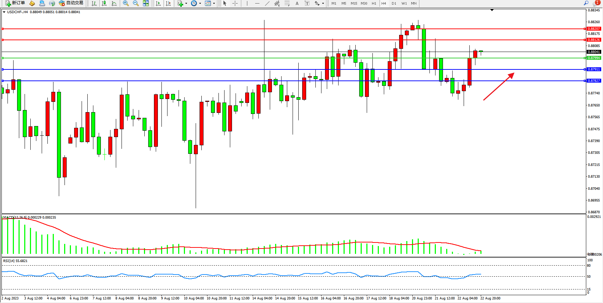Viewport: 603px width, 303px height.
Task: Switch chart to bar chart mode
Action: pyautogui.click(x=94, y=3)
